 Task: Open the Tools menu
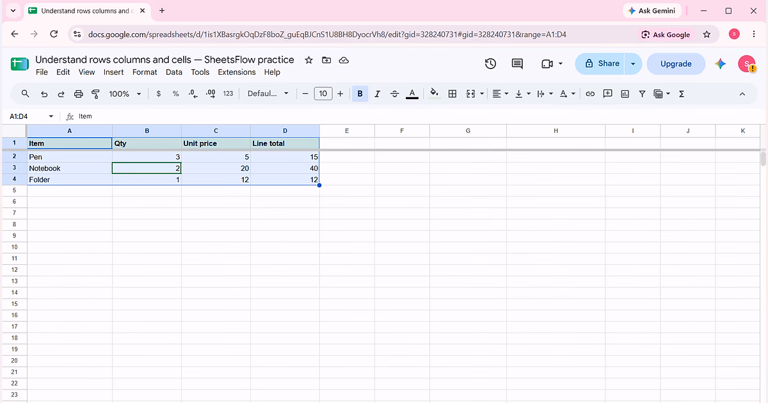pos(200,72)
